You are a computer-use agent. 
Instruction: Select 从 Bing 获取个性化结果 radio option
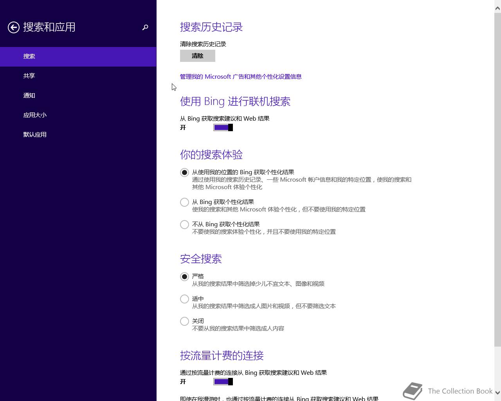(x=184, y=202)
